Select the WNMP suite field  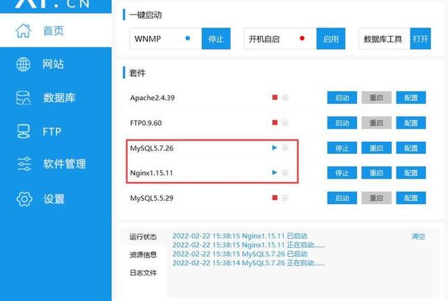pos(166,38)
